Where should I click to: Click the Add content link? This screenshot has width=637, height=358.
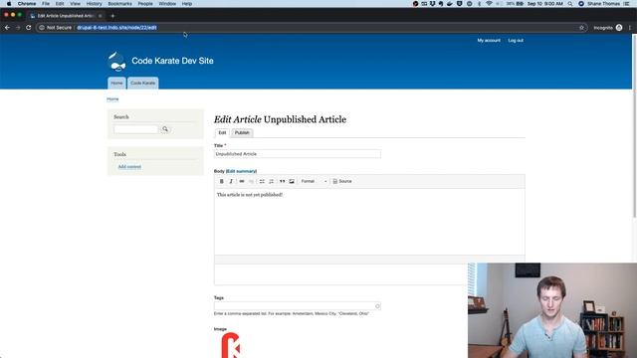click(129, 167)
